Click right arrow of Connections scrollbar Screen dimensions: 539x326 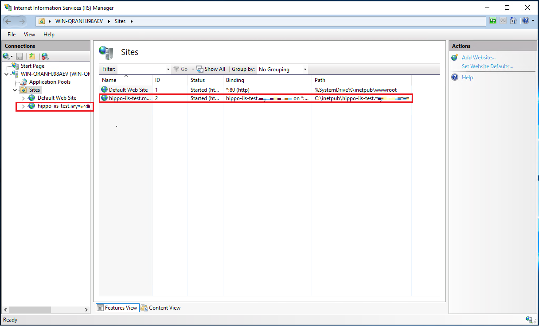click(x=86, y=310)
